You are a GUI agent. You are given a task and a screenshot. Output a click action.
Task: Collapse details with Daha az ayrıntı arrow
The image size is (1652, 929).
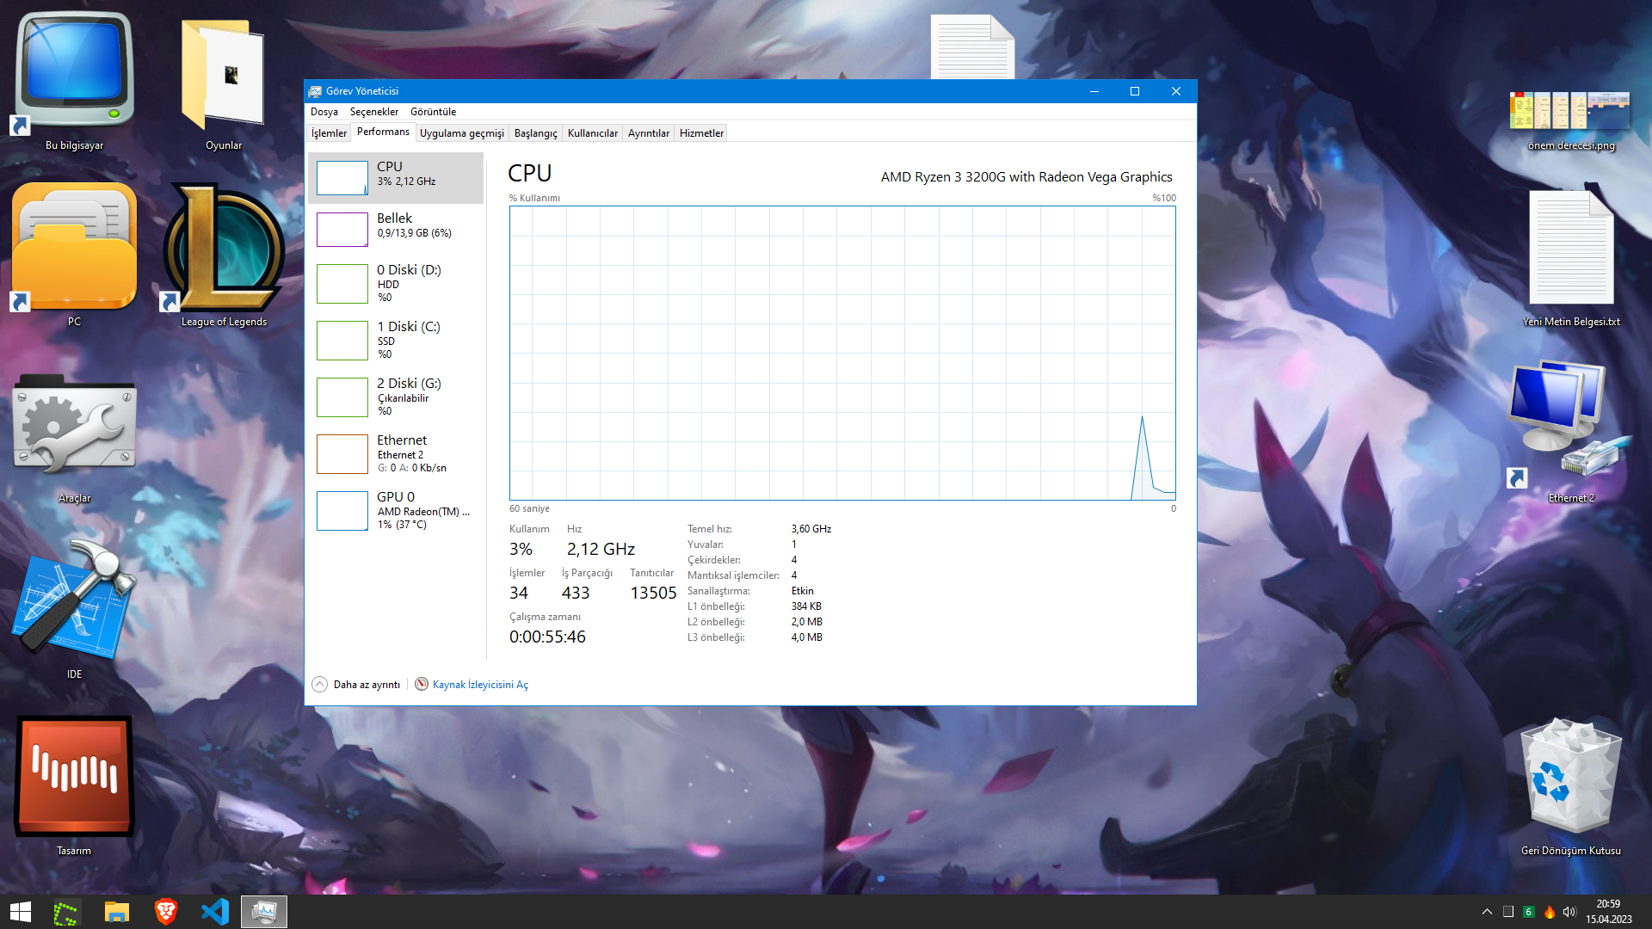click(319, 684)
